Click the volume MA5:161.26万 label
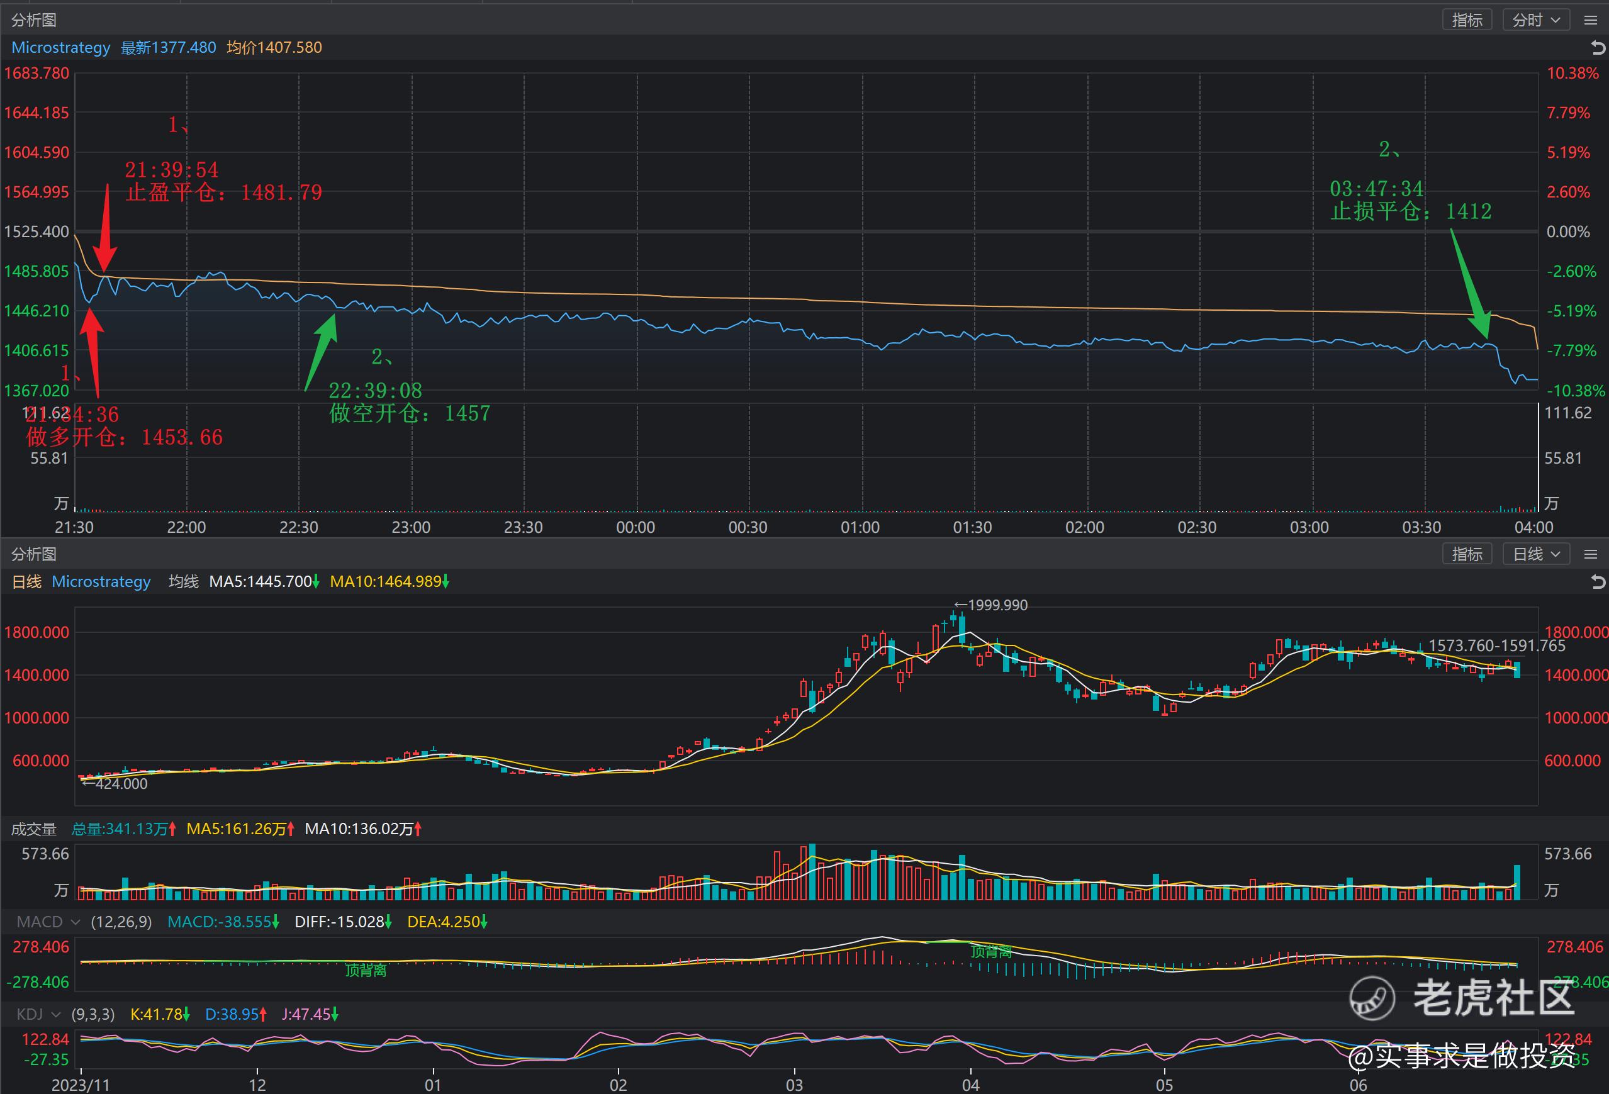This screenshot has width=1609, height=1094. [240, 829]
